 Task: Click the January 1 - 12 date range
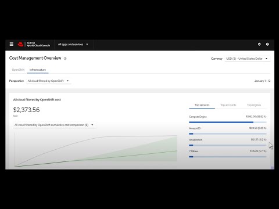(262, 81)
